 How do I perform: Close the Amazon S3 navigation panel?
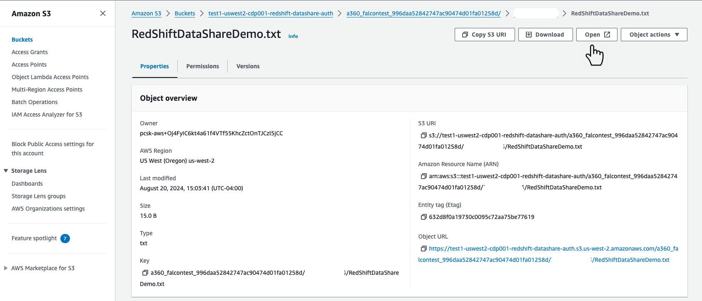click(x=103, y=13)
